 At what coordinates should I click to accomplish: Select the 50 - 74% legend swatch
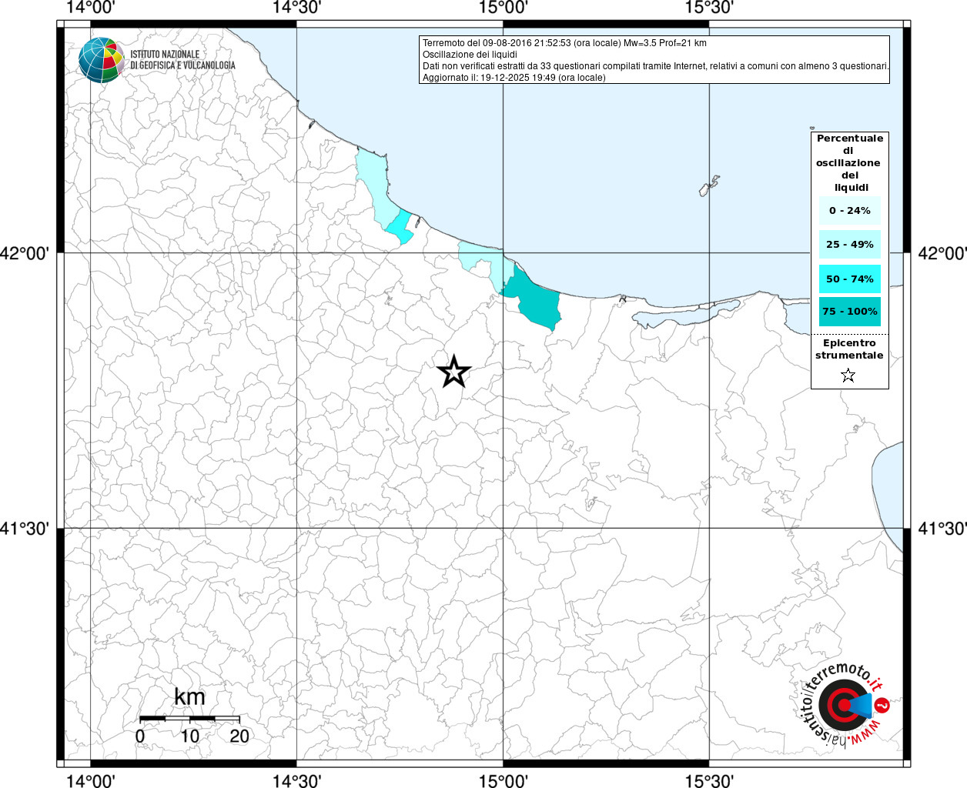point(849,279)
